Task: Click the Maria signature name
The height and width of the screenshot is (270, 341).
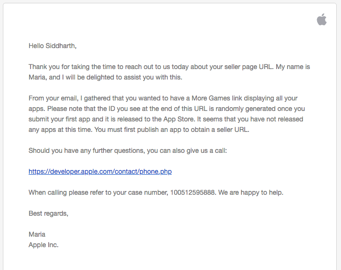Action: 37,234
